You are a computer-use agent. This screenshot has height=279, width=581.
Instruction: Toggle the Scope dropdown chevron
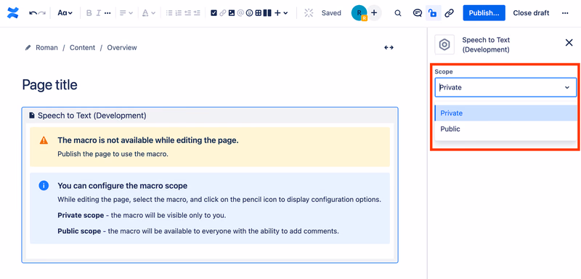point(567,87)
